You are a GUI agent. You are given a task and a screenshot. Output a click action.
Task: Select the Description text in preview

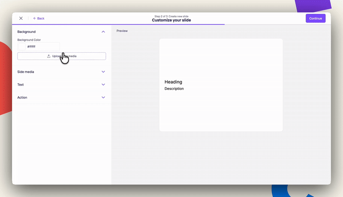(174, 89)
